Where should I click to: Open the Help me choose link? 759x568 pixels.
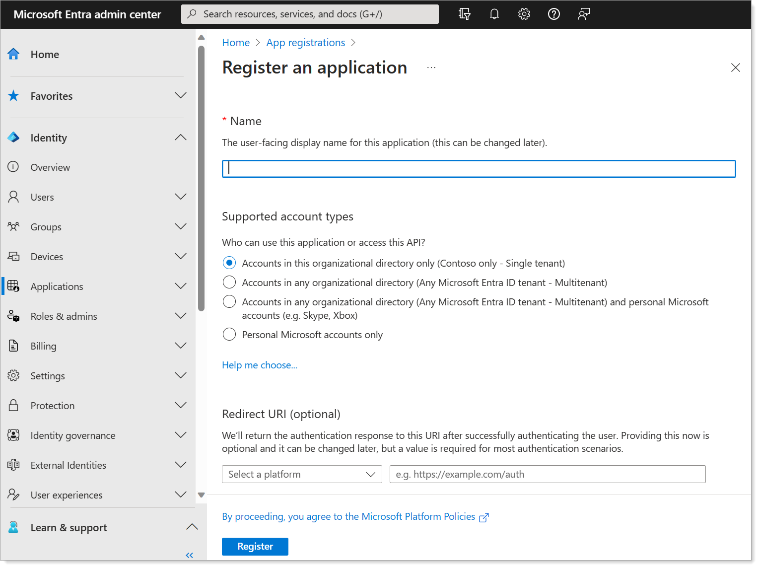coord(259,365)
